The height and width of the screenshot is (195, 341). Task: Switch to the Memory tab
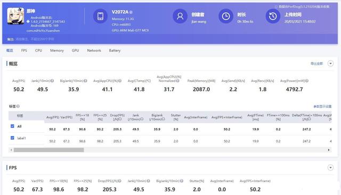point(57,50)
